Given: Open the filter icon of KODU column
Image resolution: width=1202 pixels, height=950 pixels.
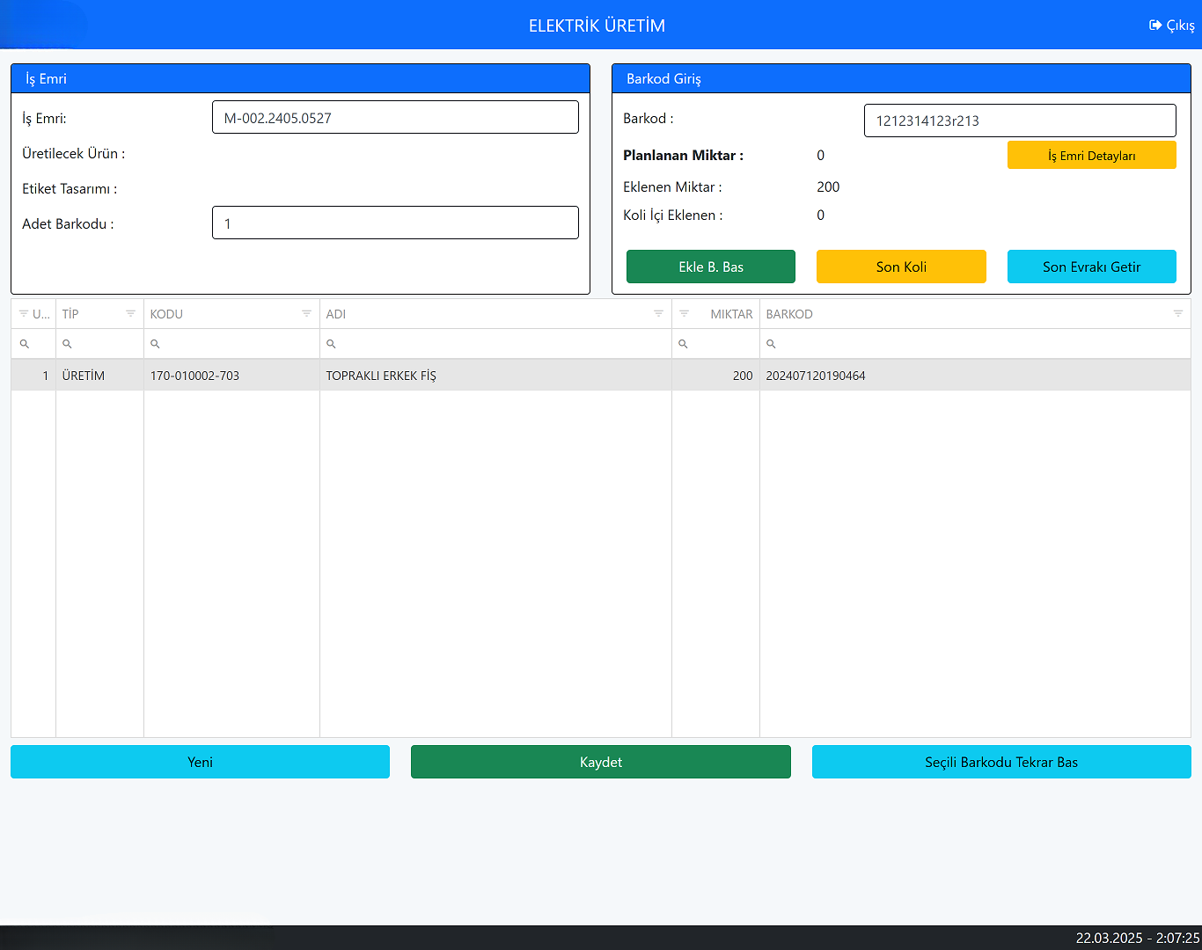Looking at the screenshot, I should (306, 314).
